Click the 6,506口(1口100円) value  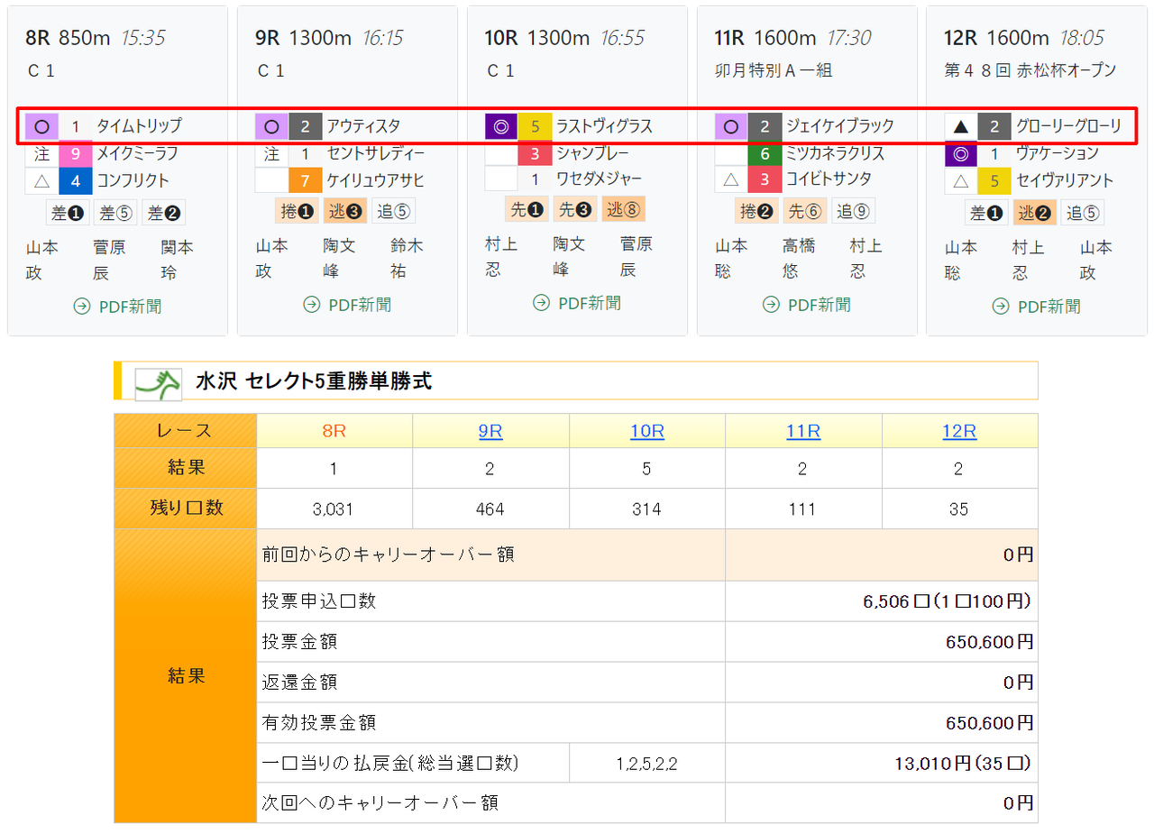coord(948,601)
